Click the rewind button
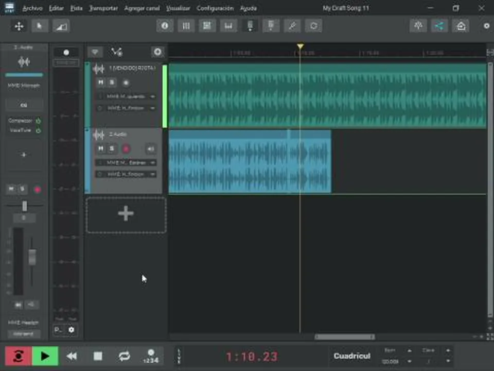Image resolution: width=494 pixels, height=371 pixels. 72,356
